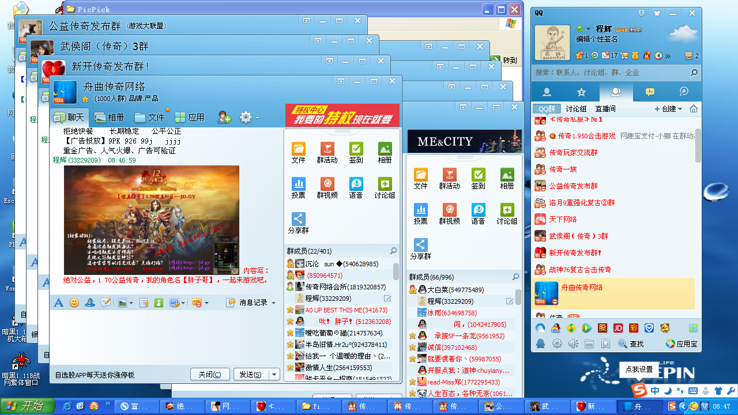Open 讨论组 in front group panel
The image size is (738, 415).
click(385, 188)
